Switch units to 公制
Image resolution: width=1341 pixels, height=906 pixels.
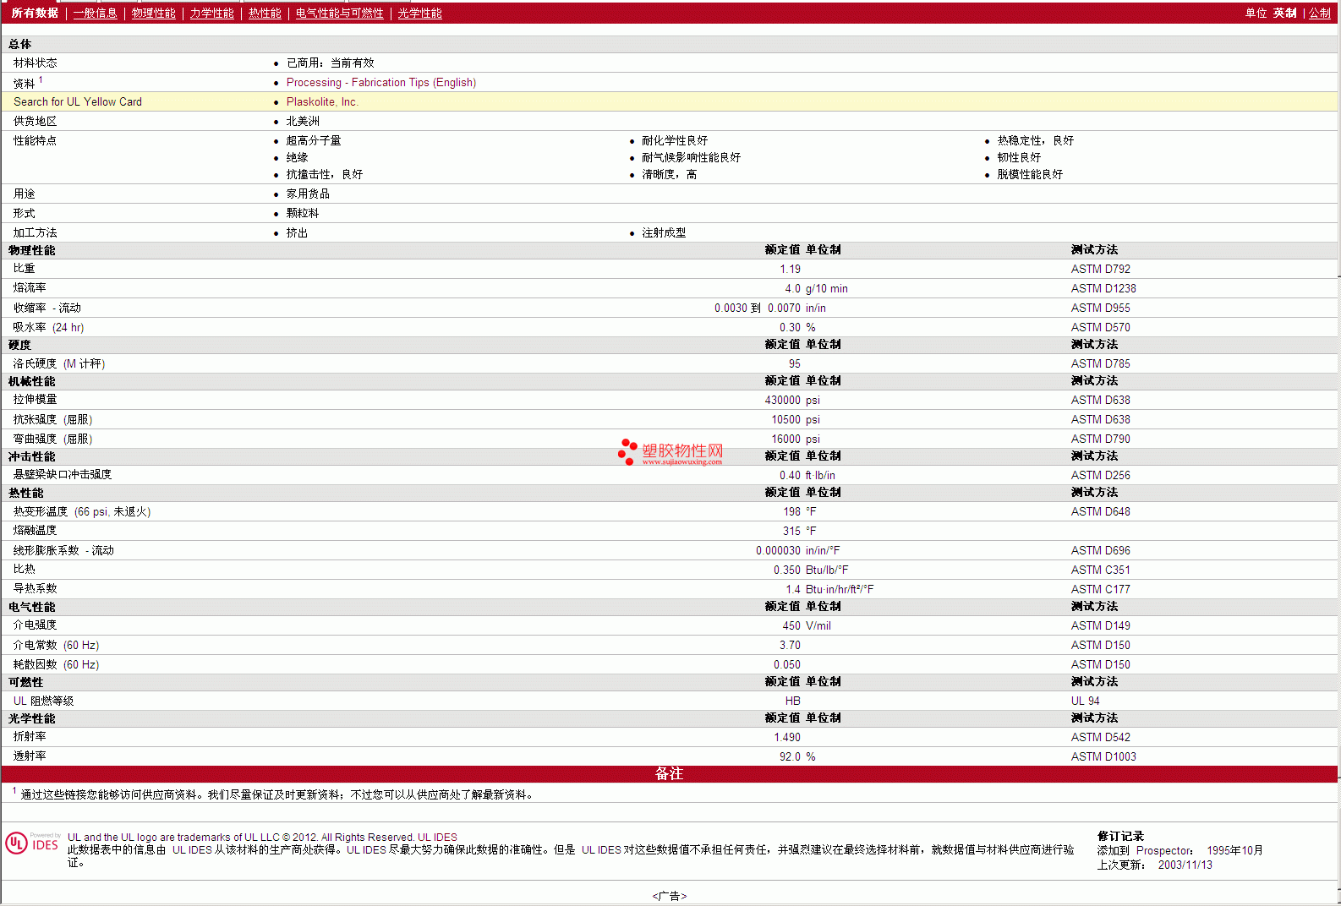tap(1319, 14)
